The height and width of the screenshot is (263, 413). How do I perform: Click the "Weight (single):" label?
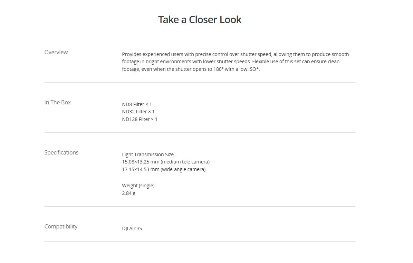tap(139, 186)
